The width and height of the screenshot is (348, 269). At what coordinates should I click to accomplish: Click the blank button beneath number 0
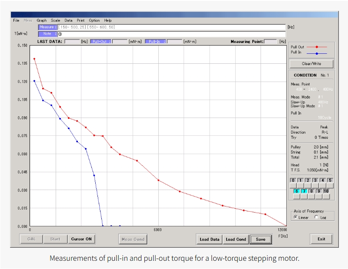pyautogui.click(x=293, y=186)
